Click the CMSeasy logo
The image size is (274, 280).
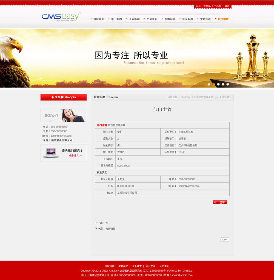[61, 17]
